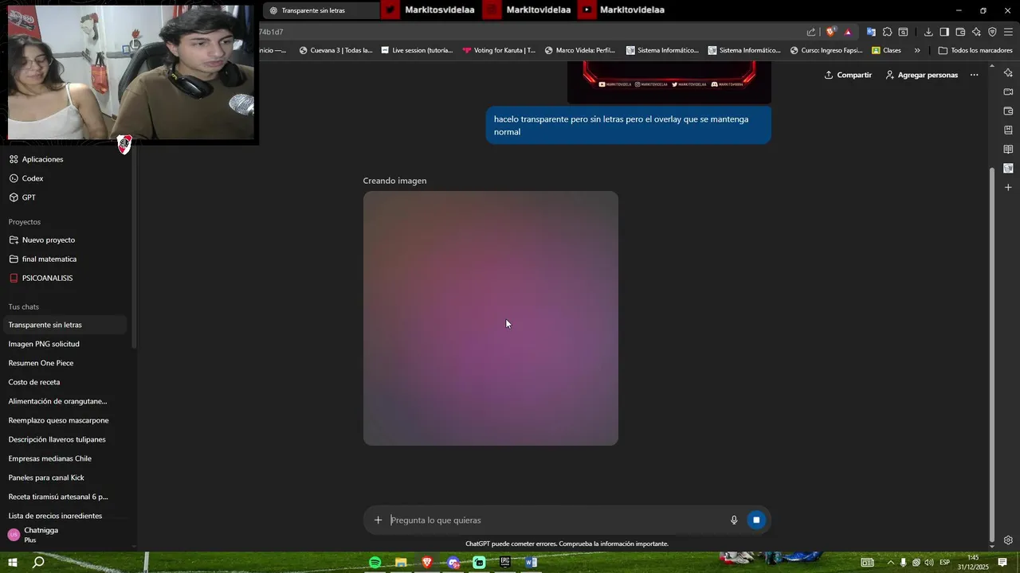Open the extensions puzzle icon

pos(887,32)
